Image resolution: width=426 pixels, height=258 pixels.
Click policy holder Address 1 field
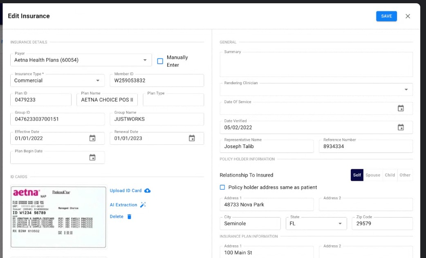pos(267,204)
